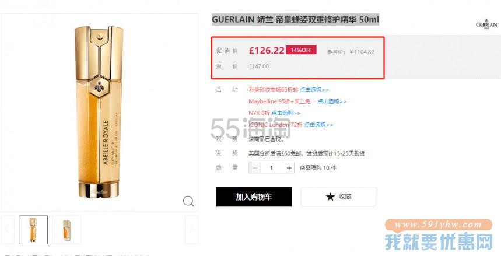Select the first bottle thumbnail
This screenshot has height=256, width=501.
click(x=33, y=230)
